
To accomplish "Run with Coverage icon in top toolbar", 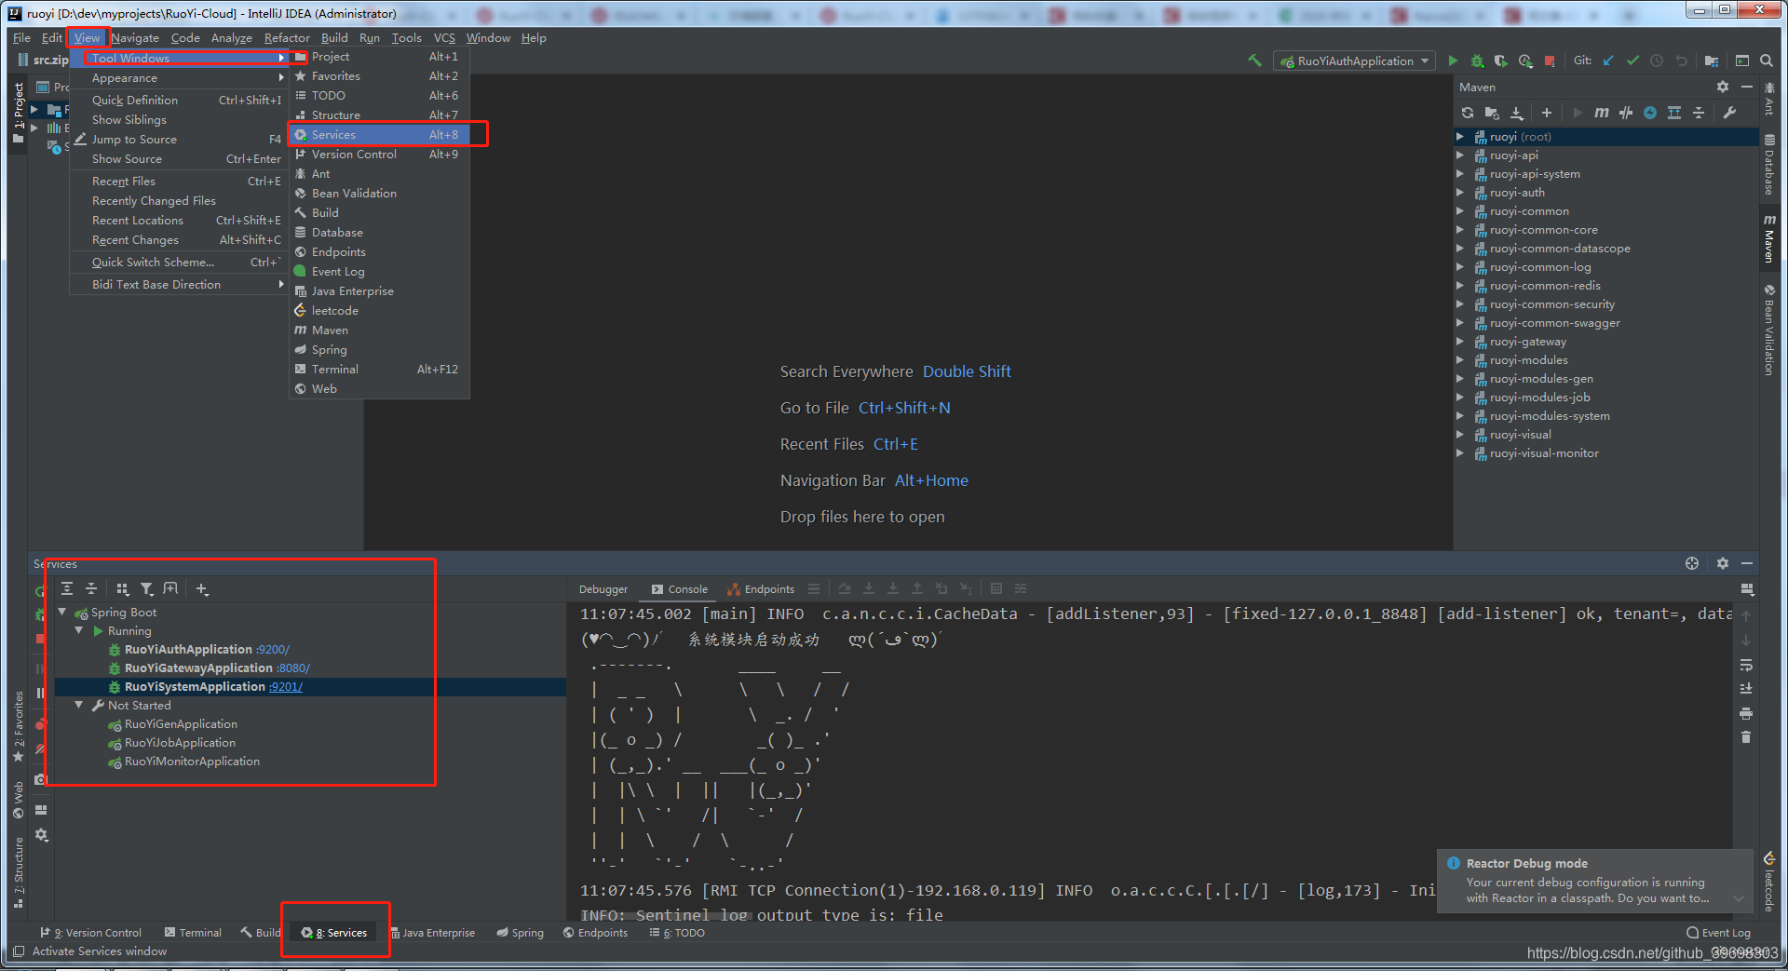I will pos(1501,61).
